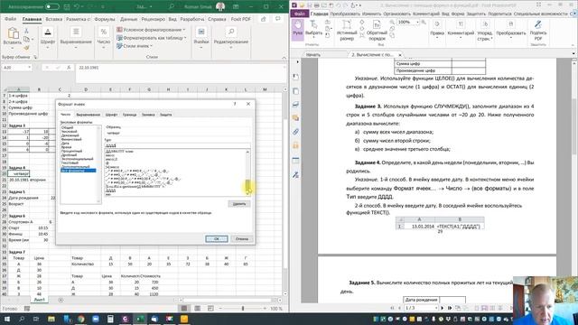Open the Защита tab in Format Cells dialog
Viewport: 578px width, 325px height.
[166, 115]
